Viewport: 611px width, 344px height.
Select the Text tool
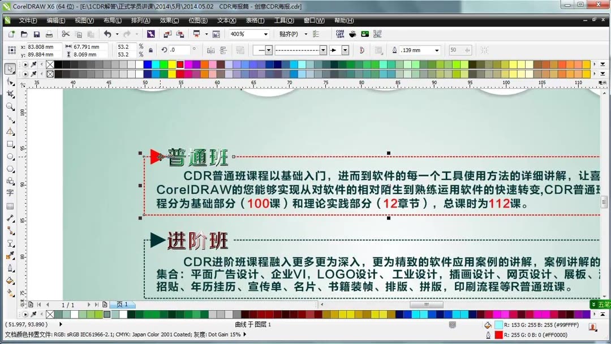[10, 191]
